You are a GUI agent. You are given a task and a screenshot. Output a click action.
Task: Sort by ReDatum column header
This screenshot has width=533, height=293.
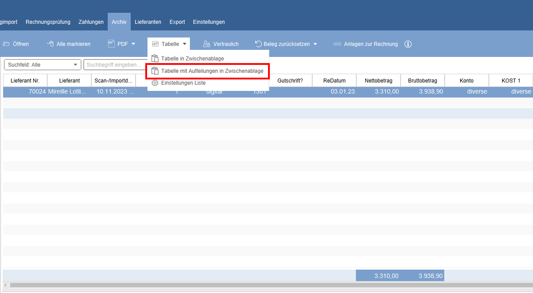coord(334,81)
